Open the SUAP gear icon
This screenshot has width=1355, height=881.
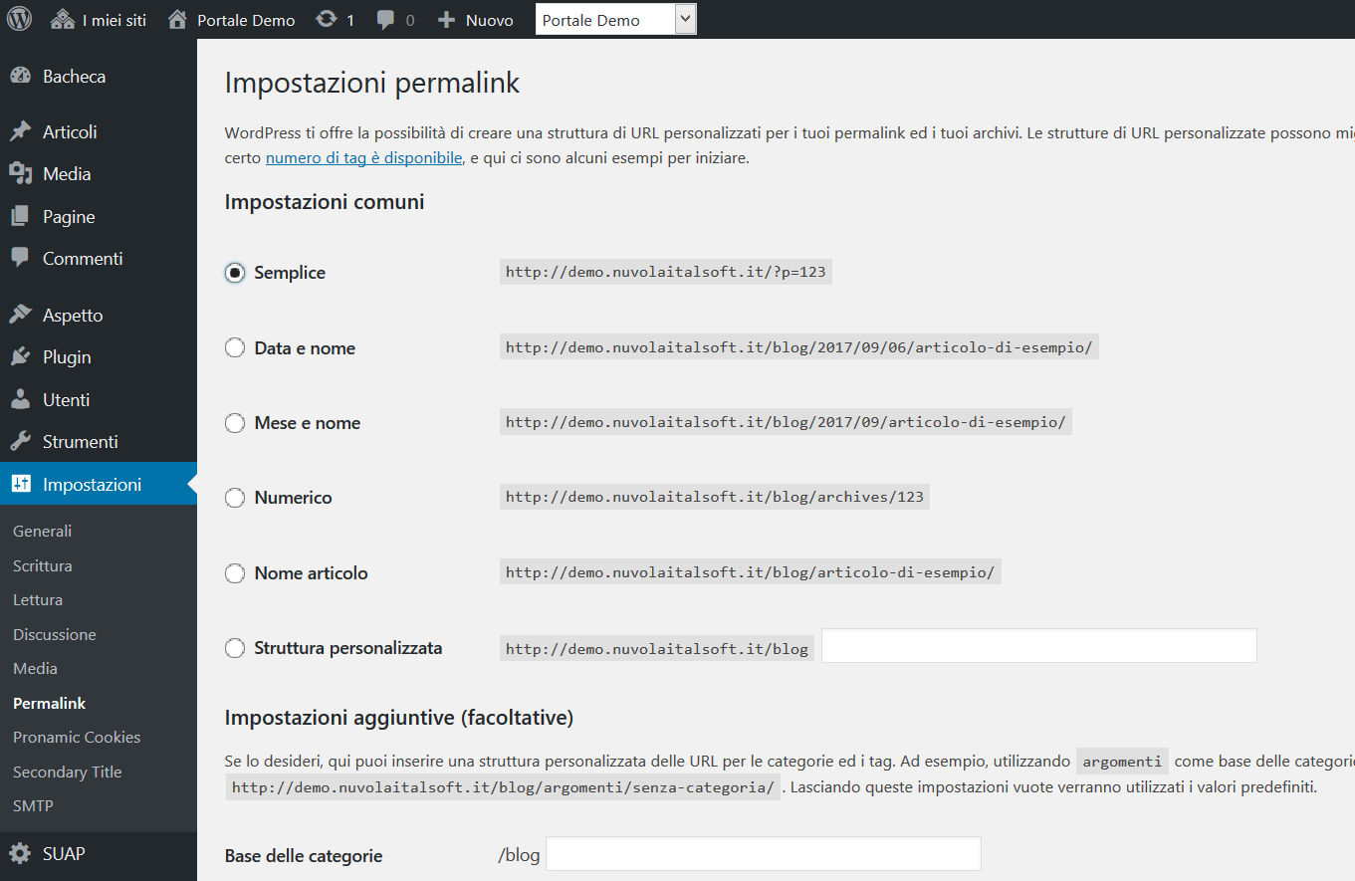pyautogui.click(x=21, y=854)
